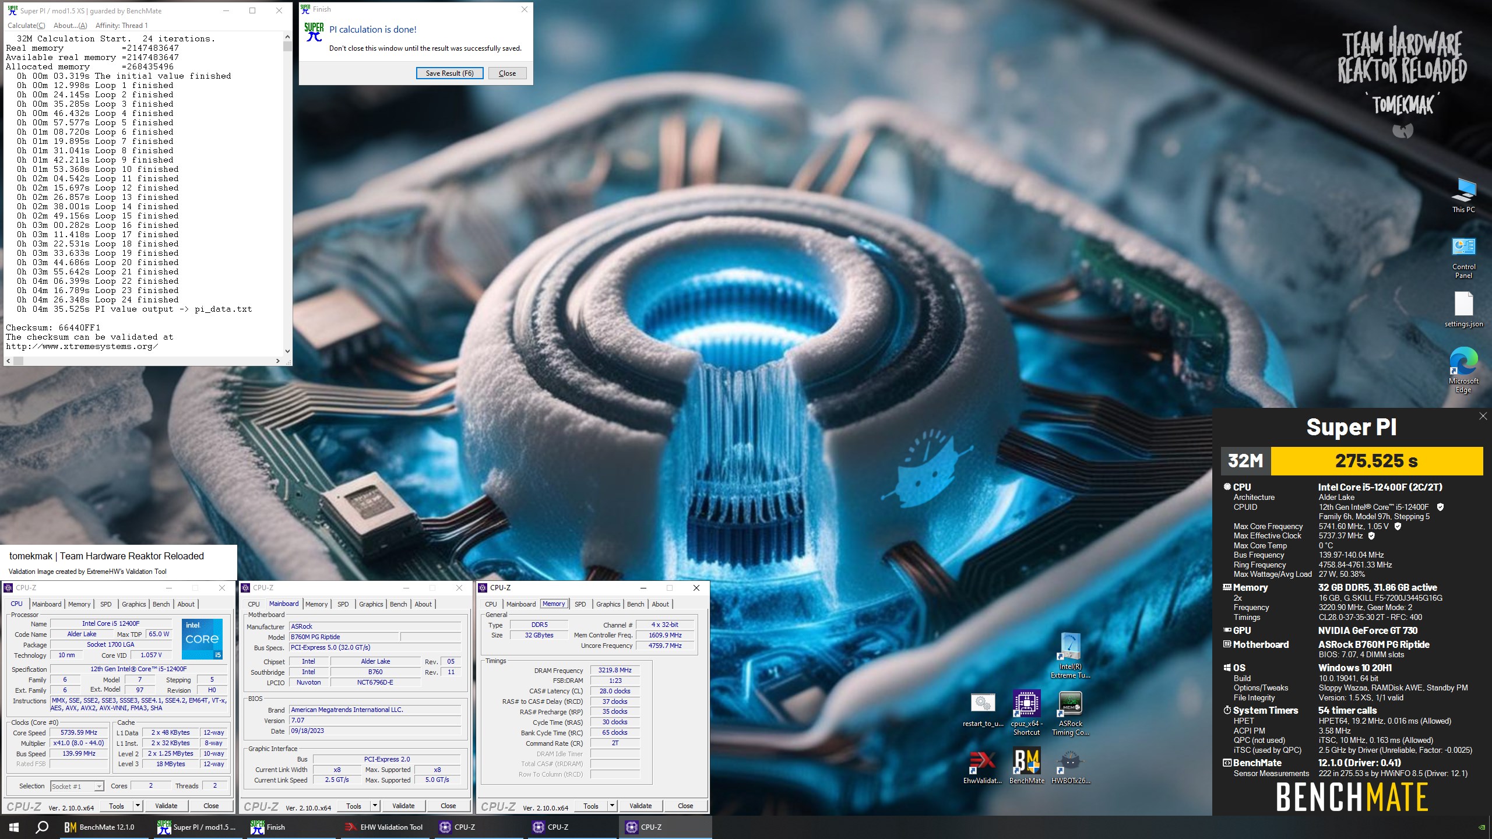The image size is (1492, 839).
Task: Click Tools button in CPU-Z Memory window
Action: coord(590,806)
